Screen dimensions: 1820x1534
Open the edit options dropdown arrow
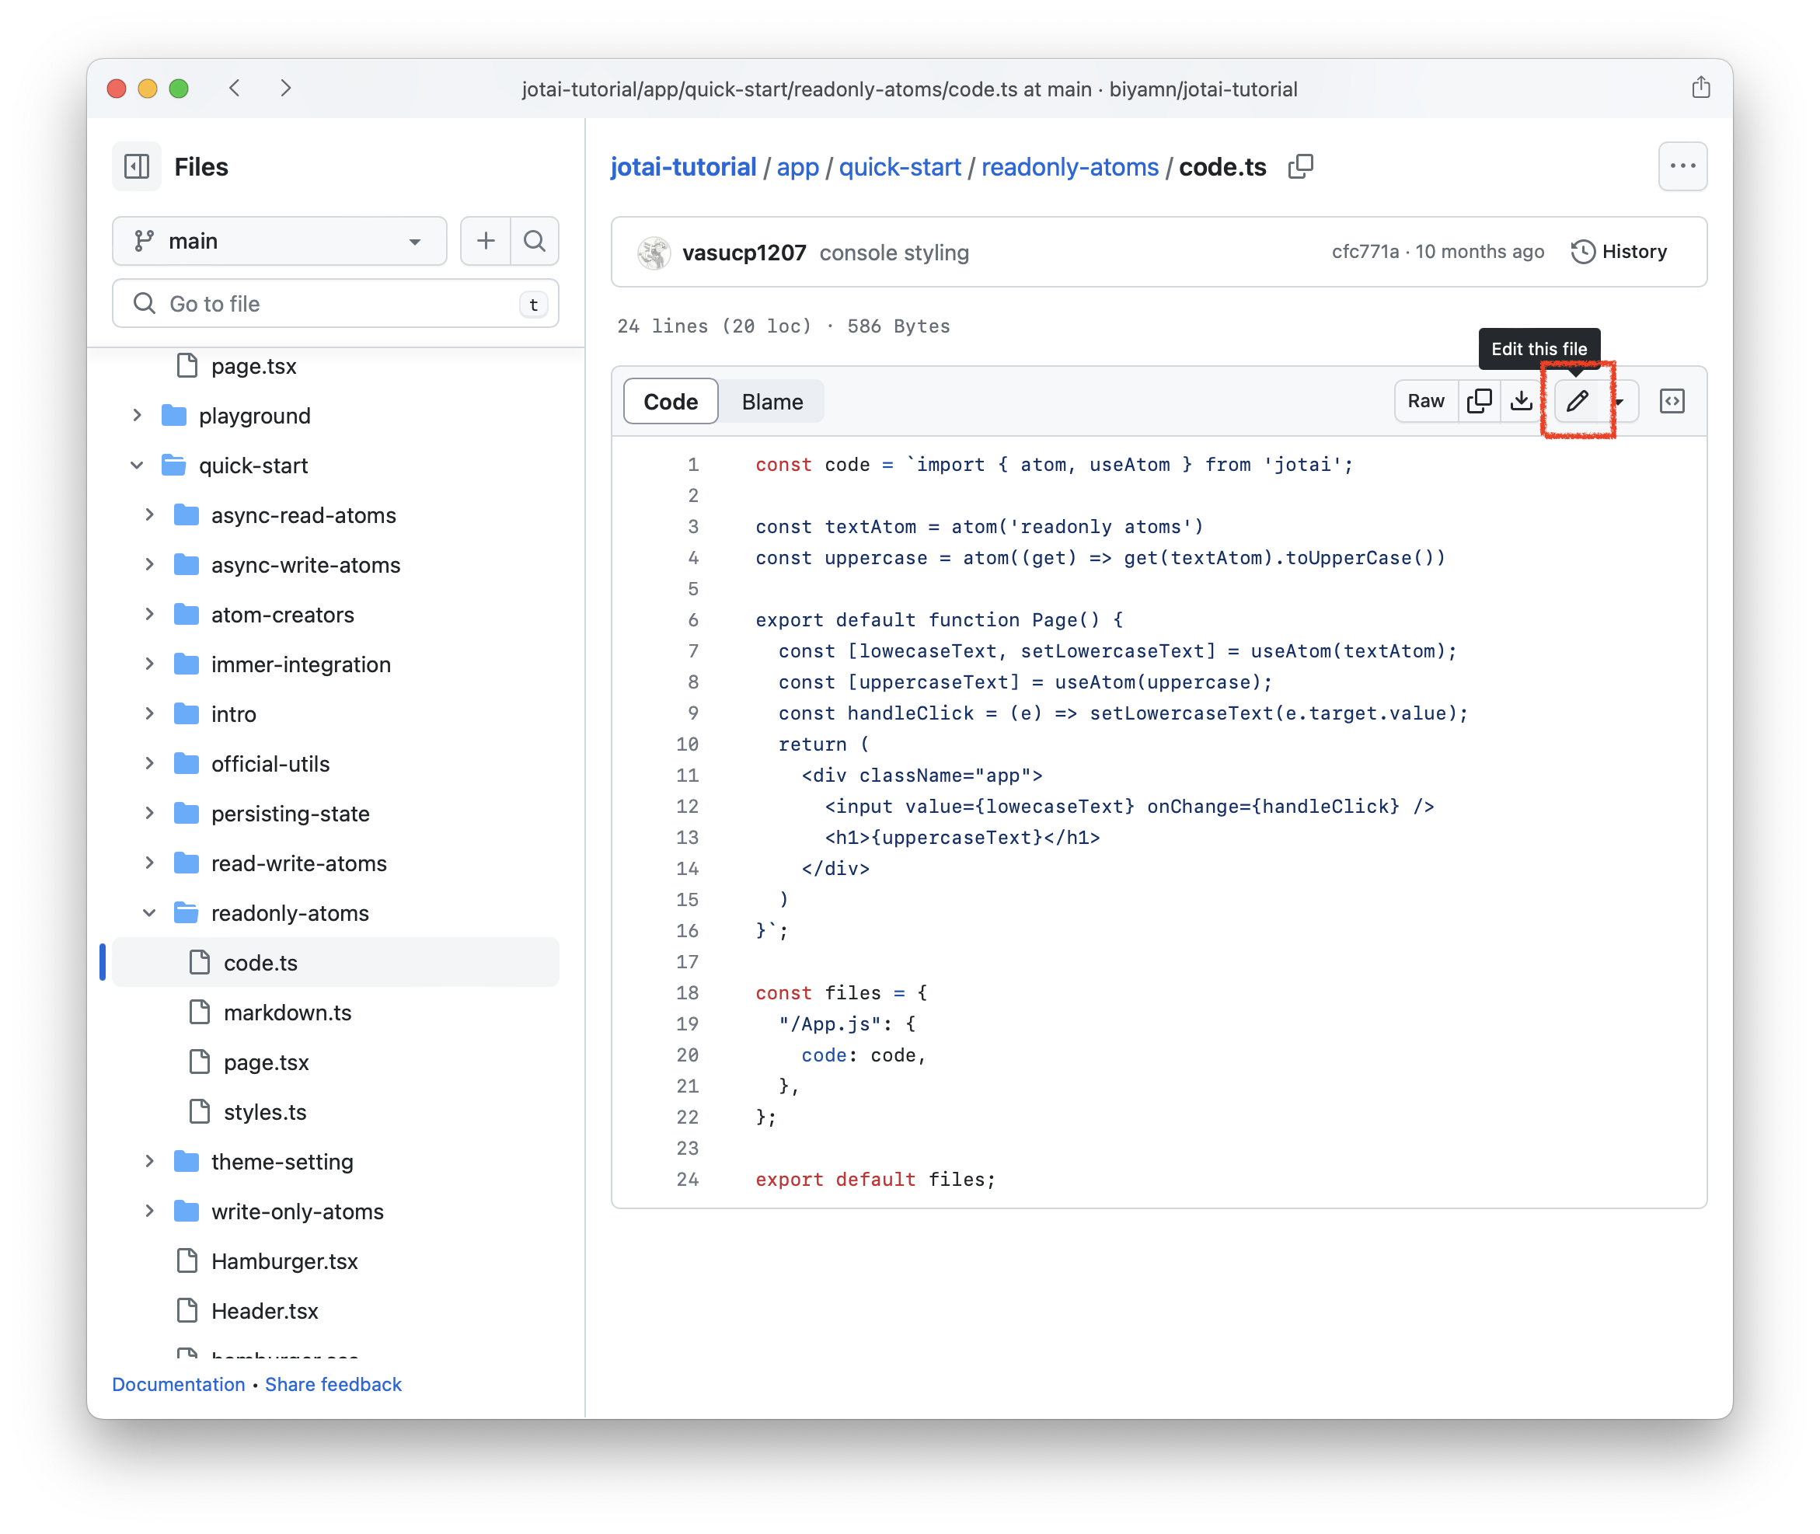(1618, 401)
